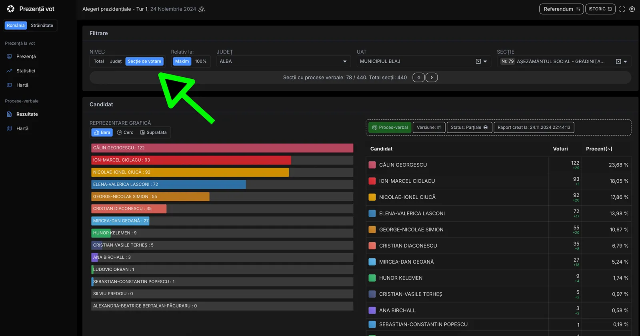The width and height of the screenshot is (640, 336).
Task: Click the SILVIU PREDOIU : 0 bar
Action: (222, 294)
